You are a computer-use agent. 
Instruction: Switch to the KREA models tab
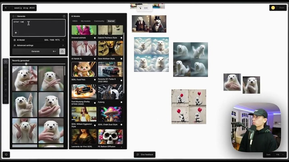75,21
